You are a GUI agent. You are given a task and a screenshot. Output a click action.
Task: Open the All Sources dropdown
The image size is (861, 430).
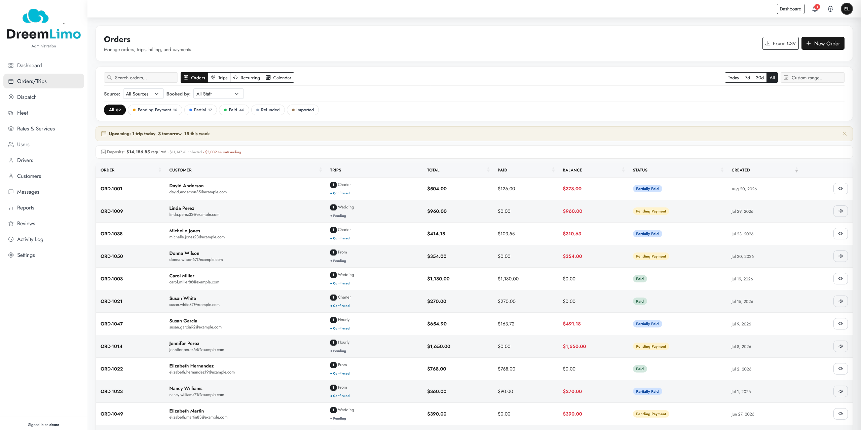point(143,94)
